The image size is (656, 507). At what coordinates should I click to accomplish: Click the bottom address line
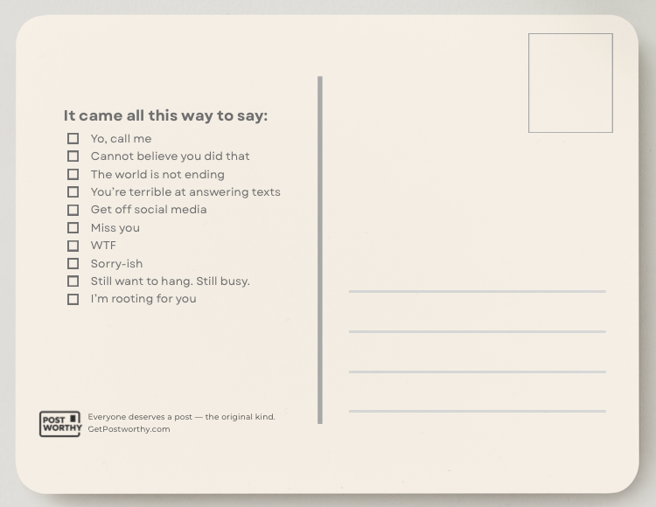tap(477, 411)
